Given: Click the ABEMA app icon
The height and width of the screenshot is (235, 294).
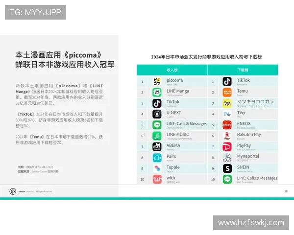Looking at the screenshot, I should (x=157, y=147).
